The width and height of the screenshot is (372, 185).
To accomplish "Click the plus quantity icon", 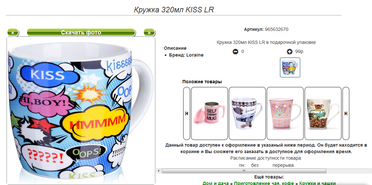I will [289, 51].
